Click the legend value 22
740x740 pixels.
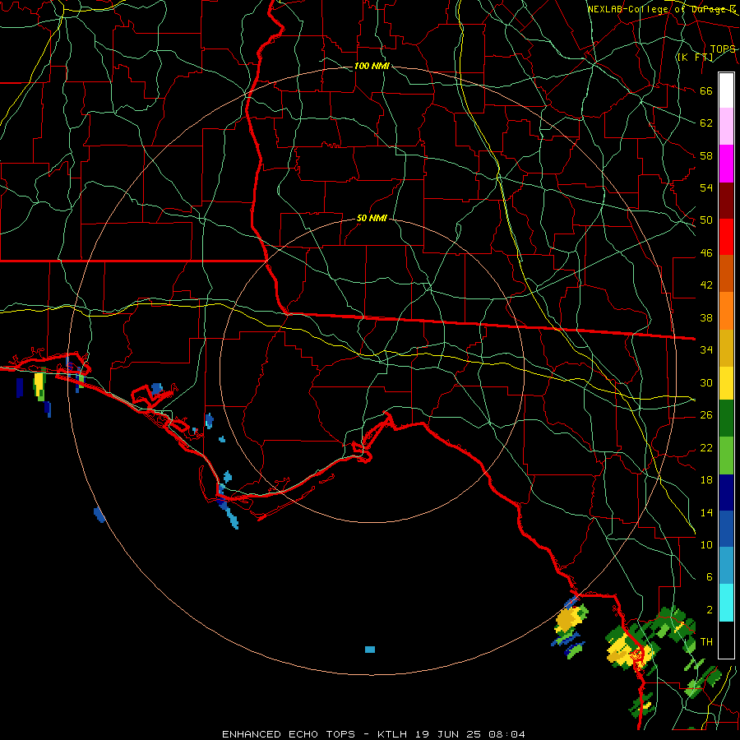click(x=706, y=447)
